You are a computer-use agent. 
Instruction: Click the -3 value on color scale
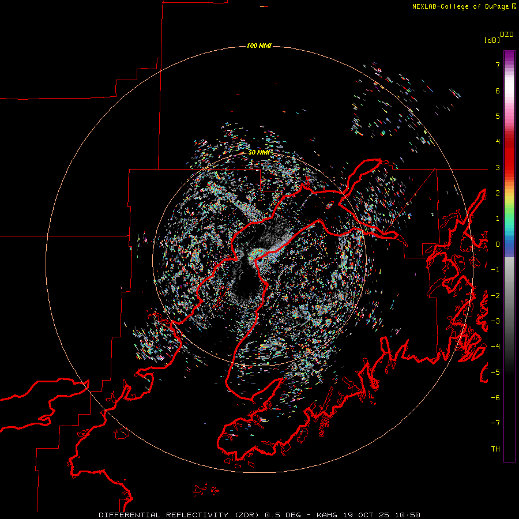[495, 321]
